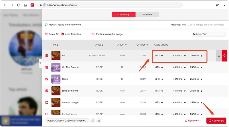Click Remove (4)
The width and height of the screenshot is (229, 127).
[193, 121]
